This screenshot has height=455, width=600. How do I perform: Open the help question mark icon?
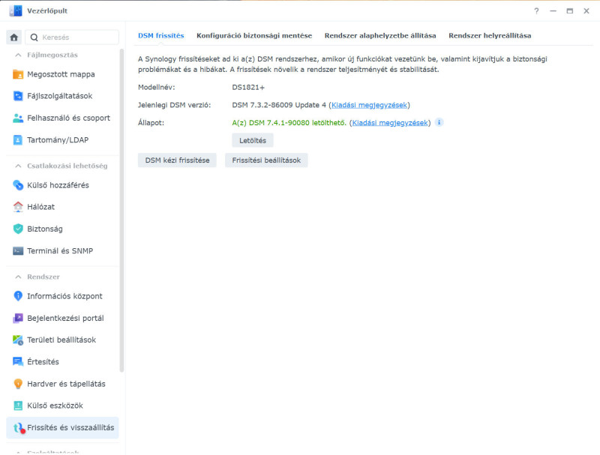point(536,11)
